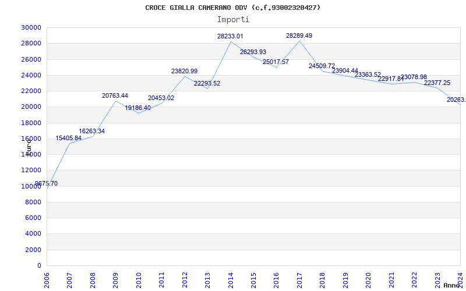
Task: Click the x-axis year 2018
Action: (x=323, y=280)
